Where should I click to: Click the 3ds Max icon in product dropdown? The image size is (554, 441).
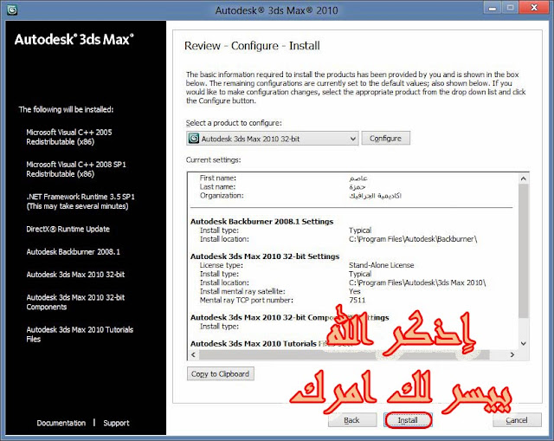[x=194, y=139]
